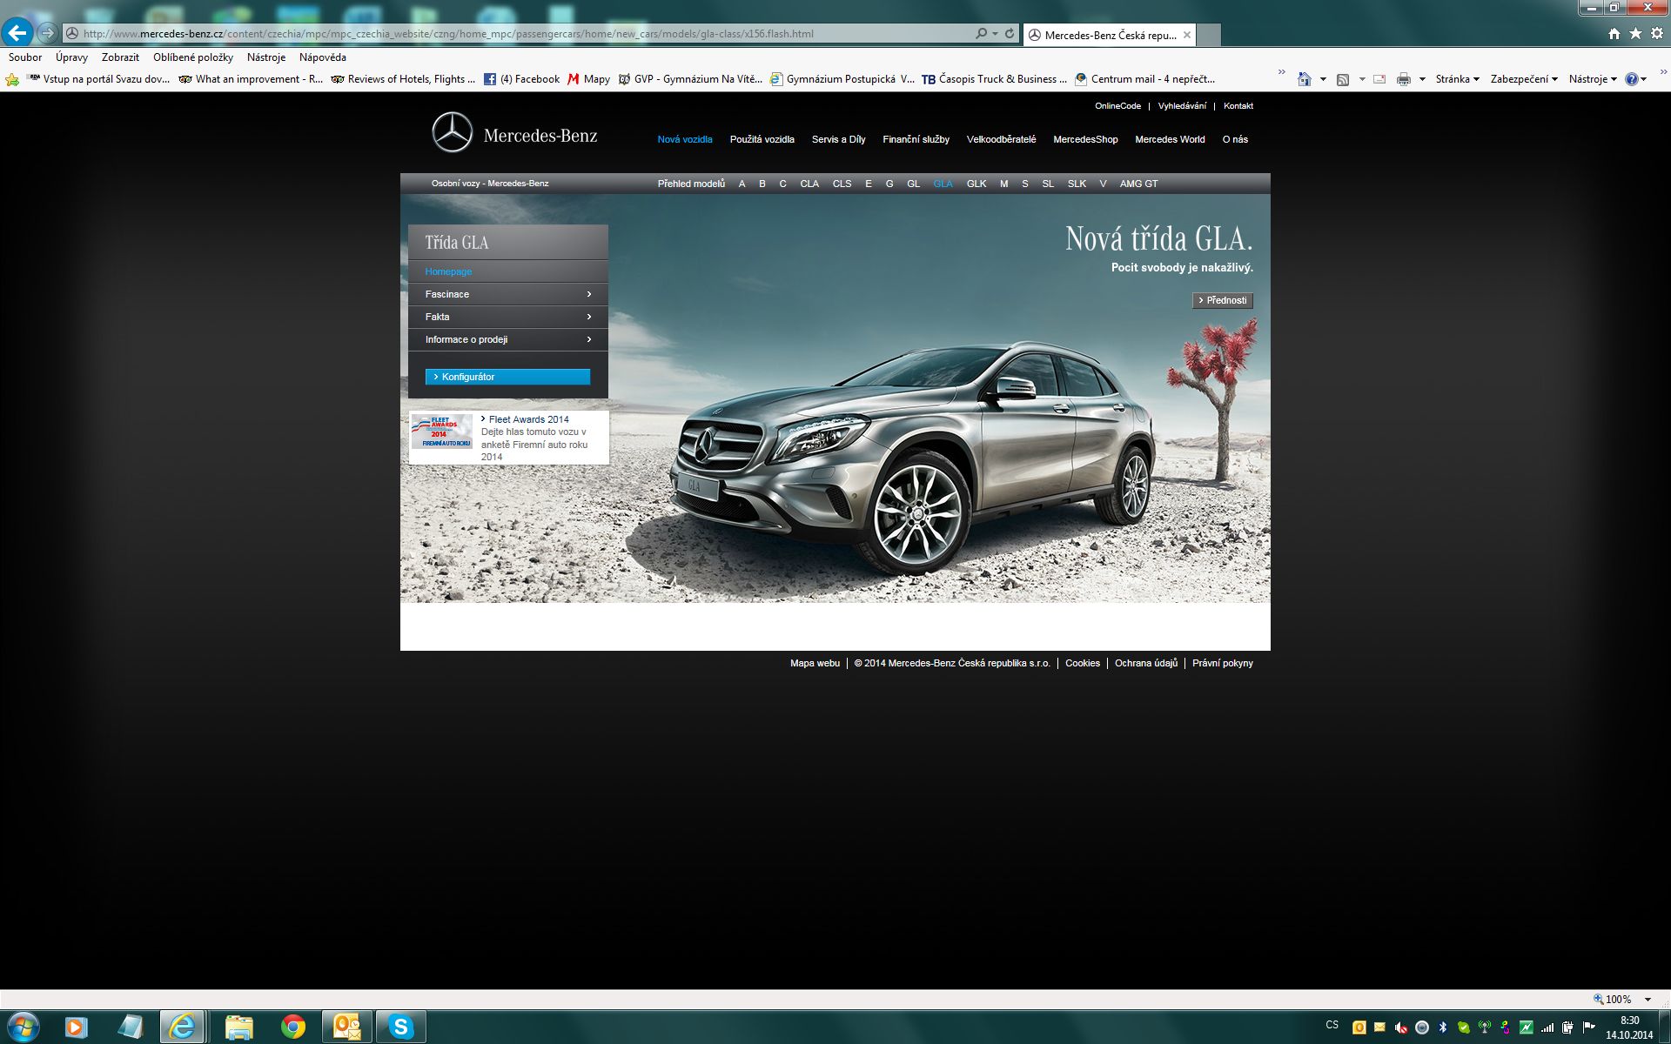Open the Windows Explorer folder taskbar icon
Screen dimensions: 1671x1044
click(x=238, y=1027)
